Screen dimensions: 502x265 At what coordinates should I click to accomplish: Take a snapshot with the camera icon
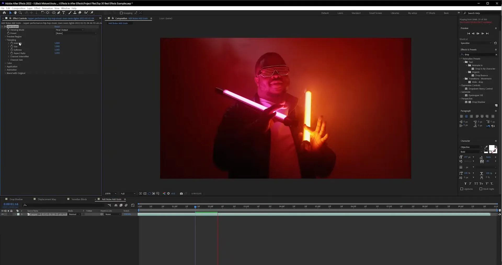click(x=181, y=194)
